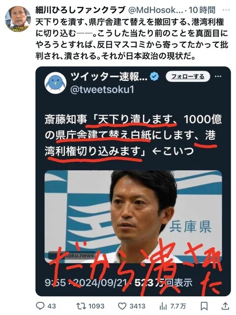Open the blue bird avatar of ツイッター速報

coord(56,83)
